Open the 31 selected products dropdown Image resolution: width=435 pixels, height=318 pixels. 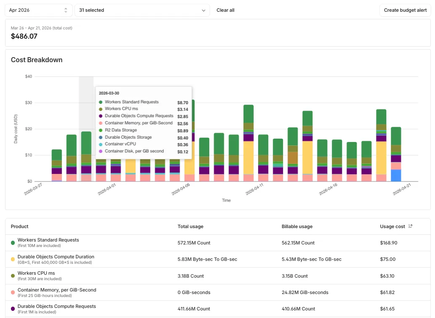[141, 10]
